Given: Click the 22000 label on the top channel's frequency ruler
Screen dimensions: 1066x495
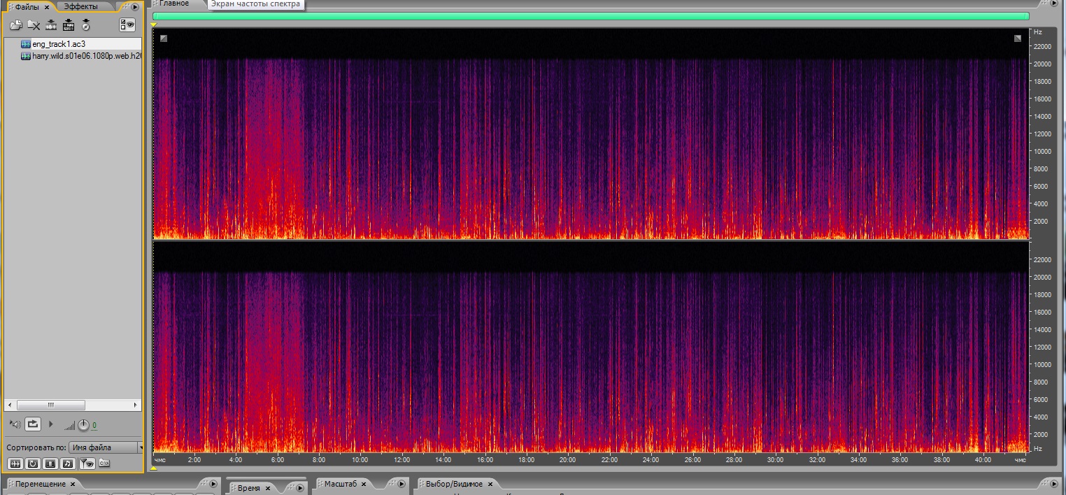Looking at the screenshot, I should [x=1042, y=46].
